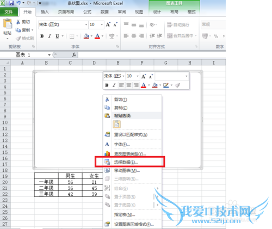Open the ribbon font size dropdown

[x=102, y=24]
